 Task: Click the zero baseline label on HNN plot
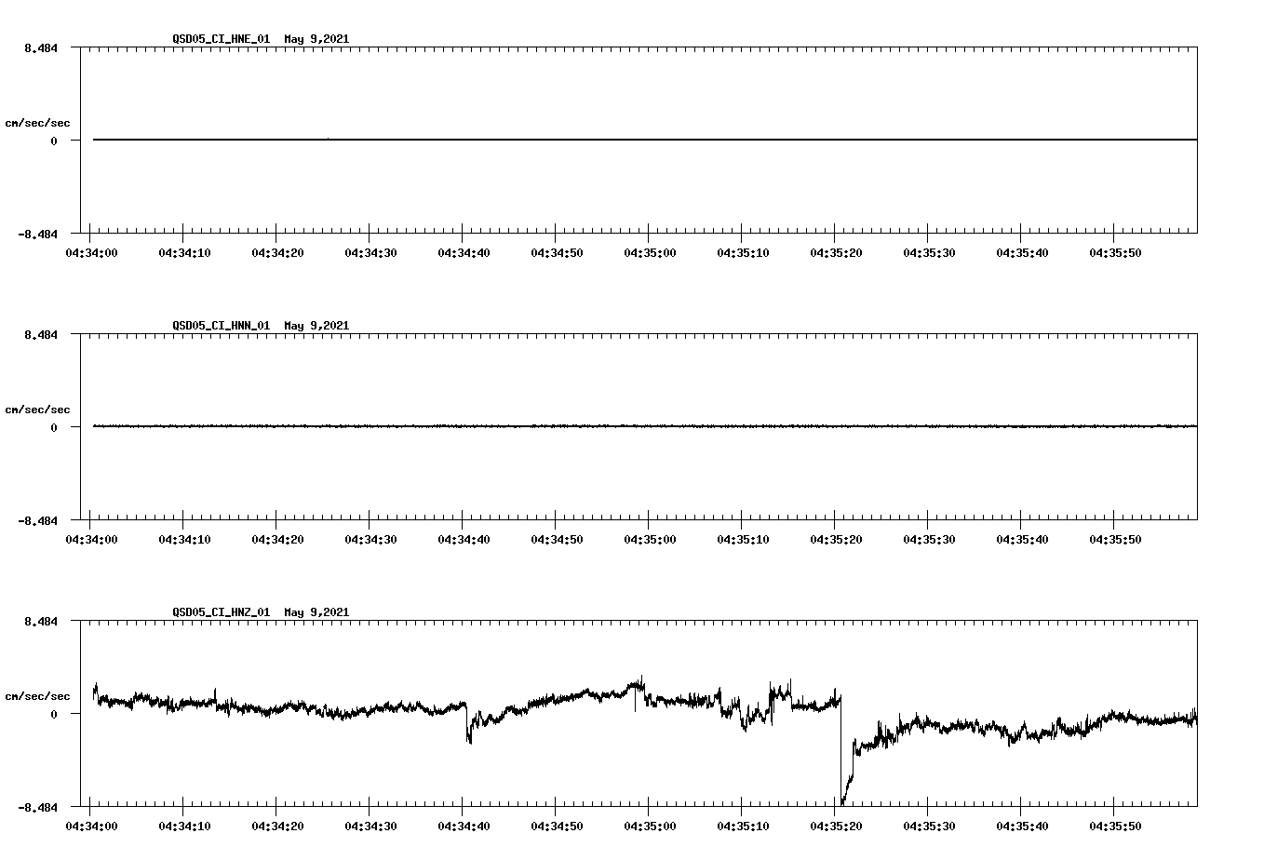tap(54, 425)
